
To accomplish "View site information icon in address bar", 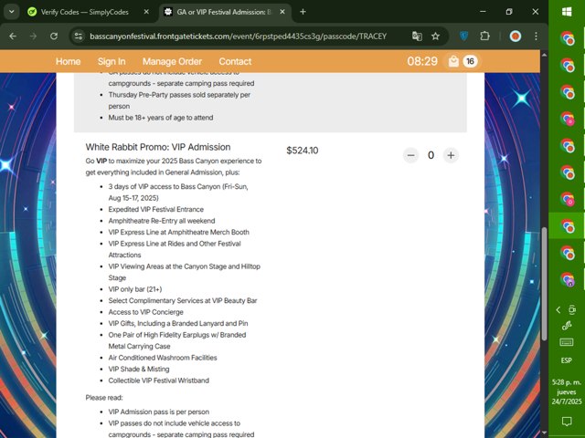I will 79,36.
